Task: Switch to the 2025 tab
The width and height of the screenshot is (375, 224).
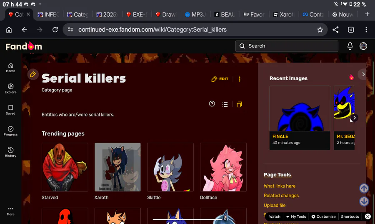Action: [107, 15]
